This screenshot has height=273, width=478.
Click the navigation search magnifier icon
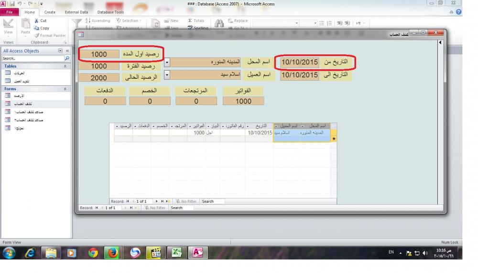[x=67, y=58]
